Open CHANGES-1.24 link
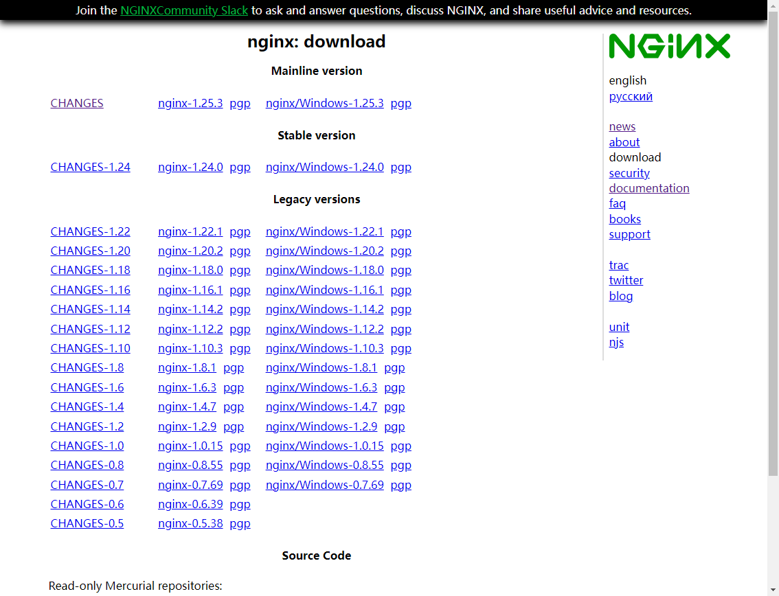779x596 pixels. pos(91,168)
